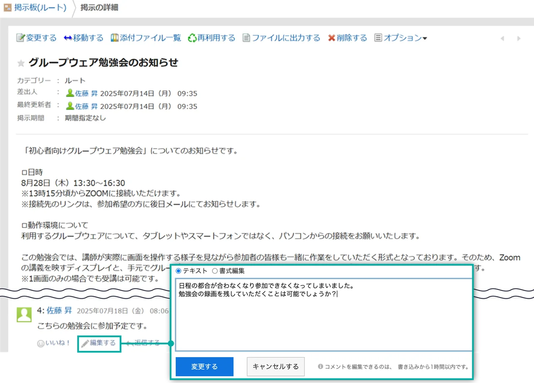Click the 掲示の詳細 breadcrumb text
This screenshot has width=534, height=383.
pyautogui.click(x=99, y=8)
